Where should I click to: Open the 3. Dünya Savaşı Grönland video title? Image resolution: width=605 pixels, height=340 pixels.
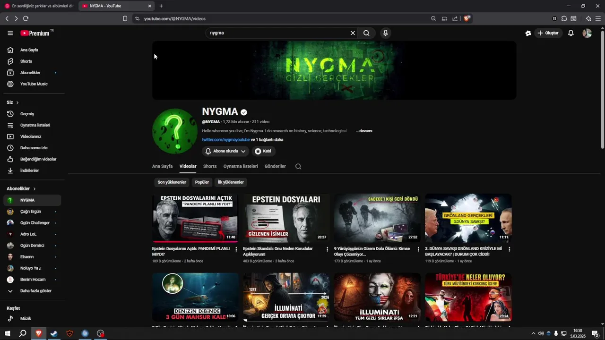[463, 251]
